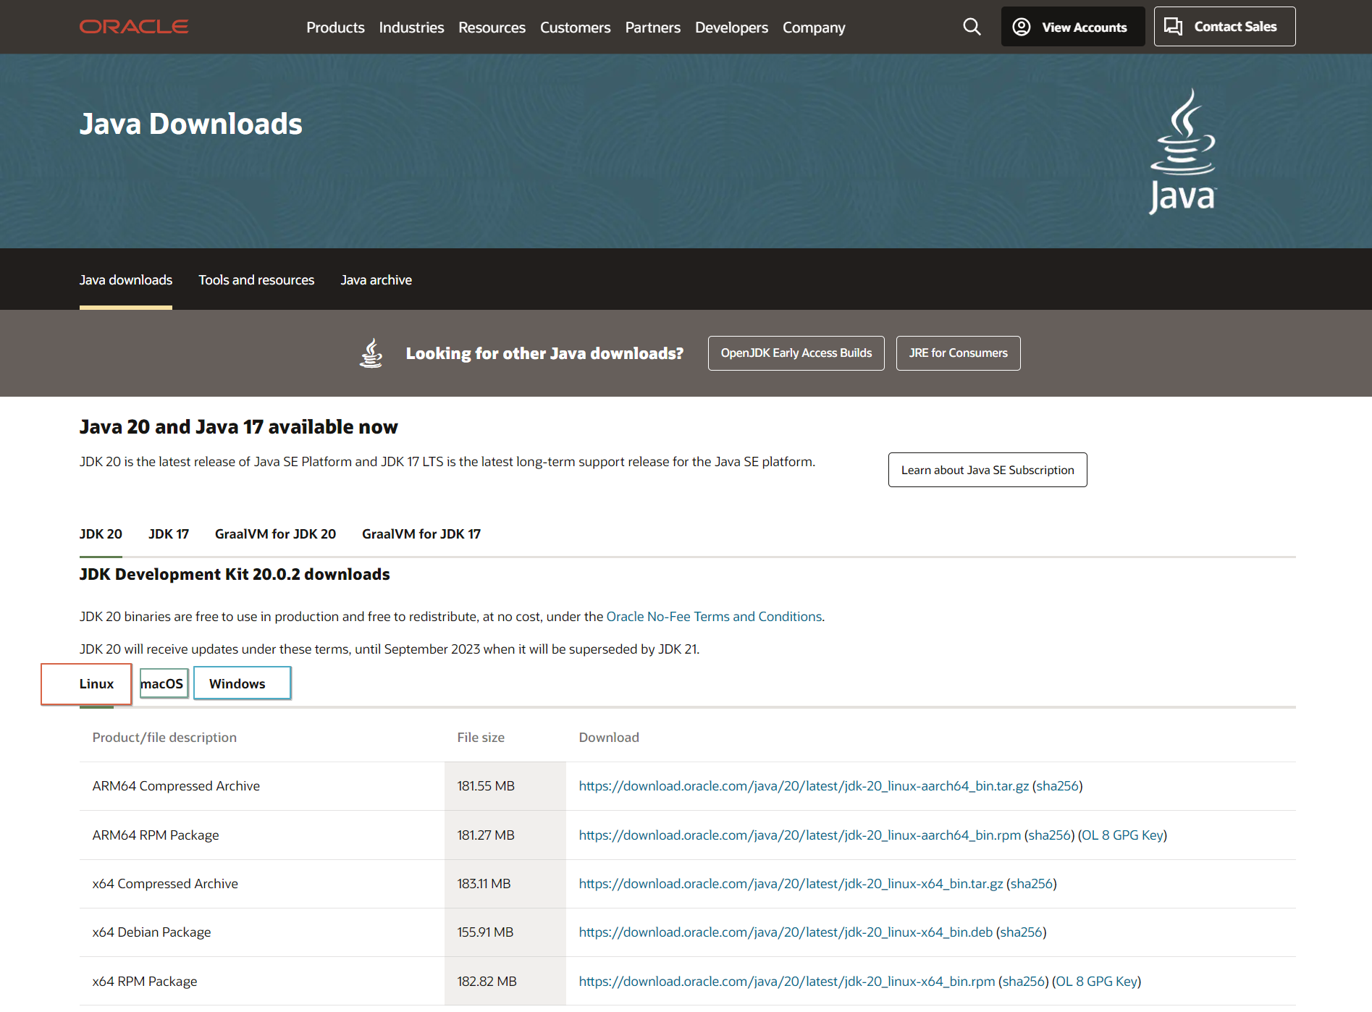1372x1012 pixels.
Task: Click the Oracle logo
Action: (134, 27)
